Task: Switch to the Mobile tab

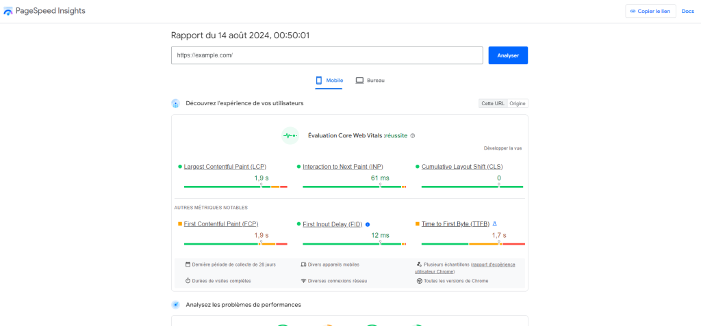Action: coord(329,81)
